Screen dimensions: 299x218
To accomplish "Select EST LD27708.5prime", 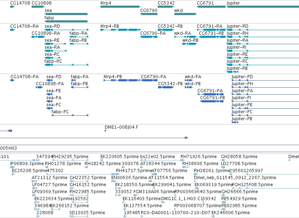I will pyautogui.click(x=239, y=164).
